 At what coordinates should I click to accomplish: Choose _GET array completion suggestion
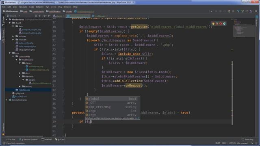tap(113, 103)
